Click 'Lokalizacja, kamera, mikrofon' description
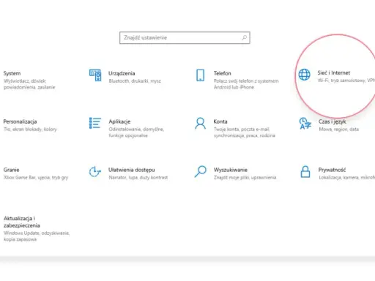This screenshot has height=281, width=375. pos(347,178)
